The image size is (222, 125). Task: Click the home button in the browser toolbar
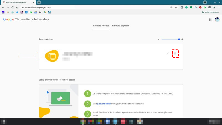pos(17,7)
